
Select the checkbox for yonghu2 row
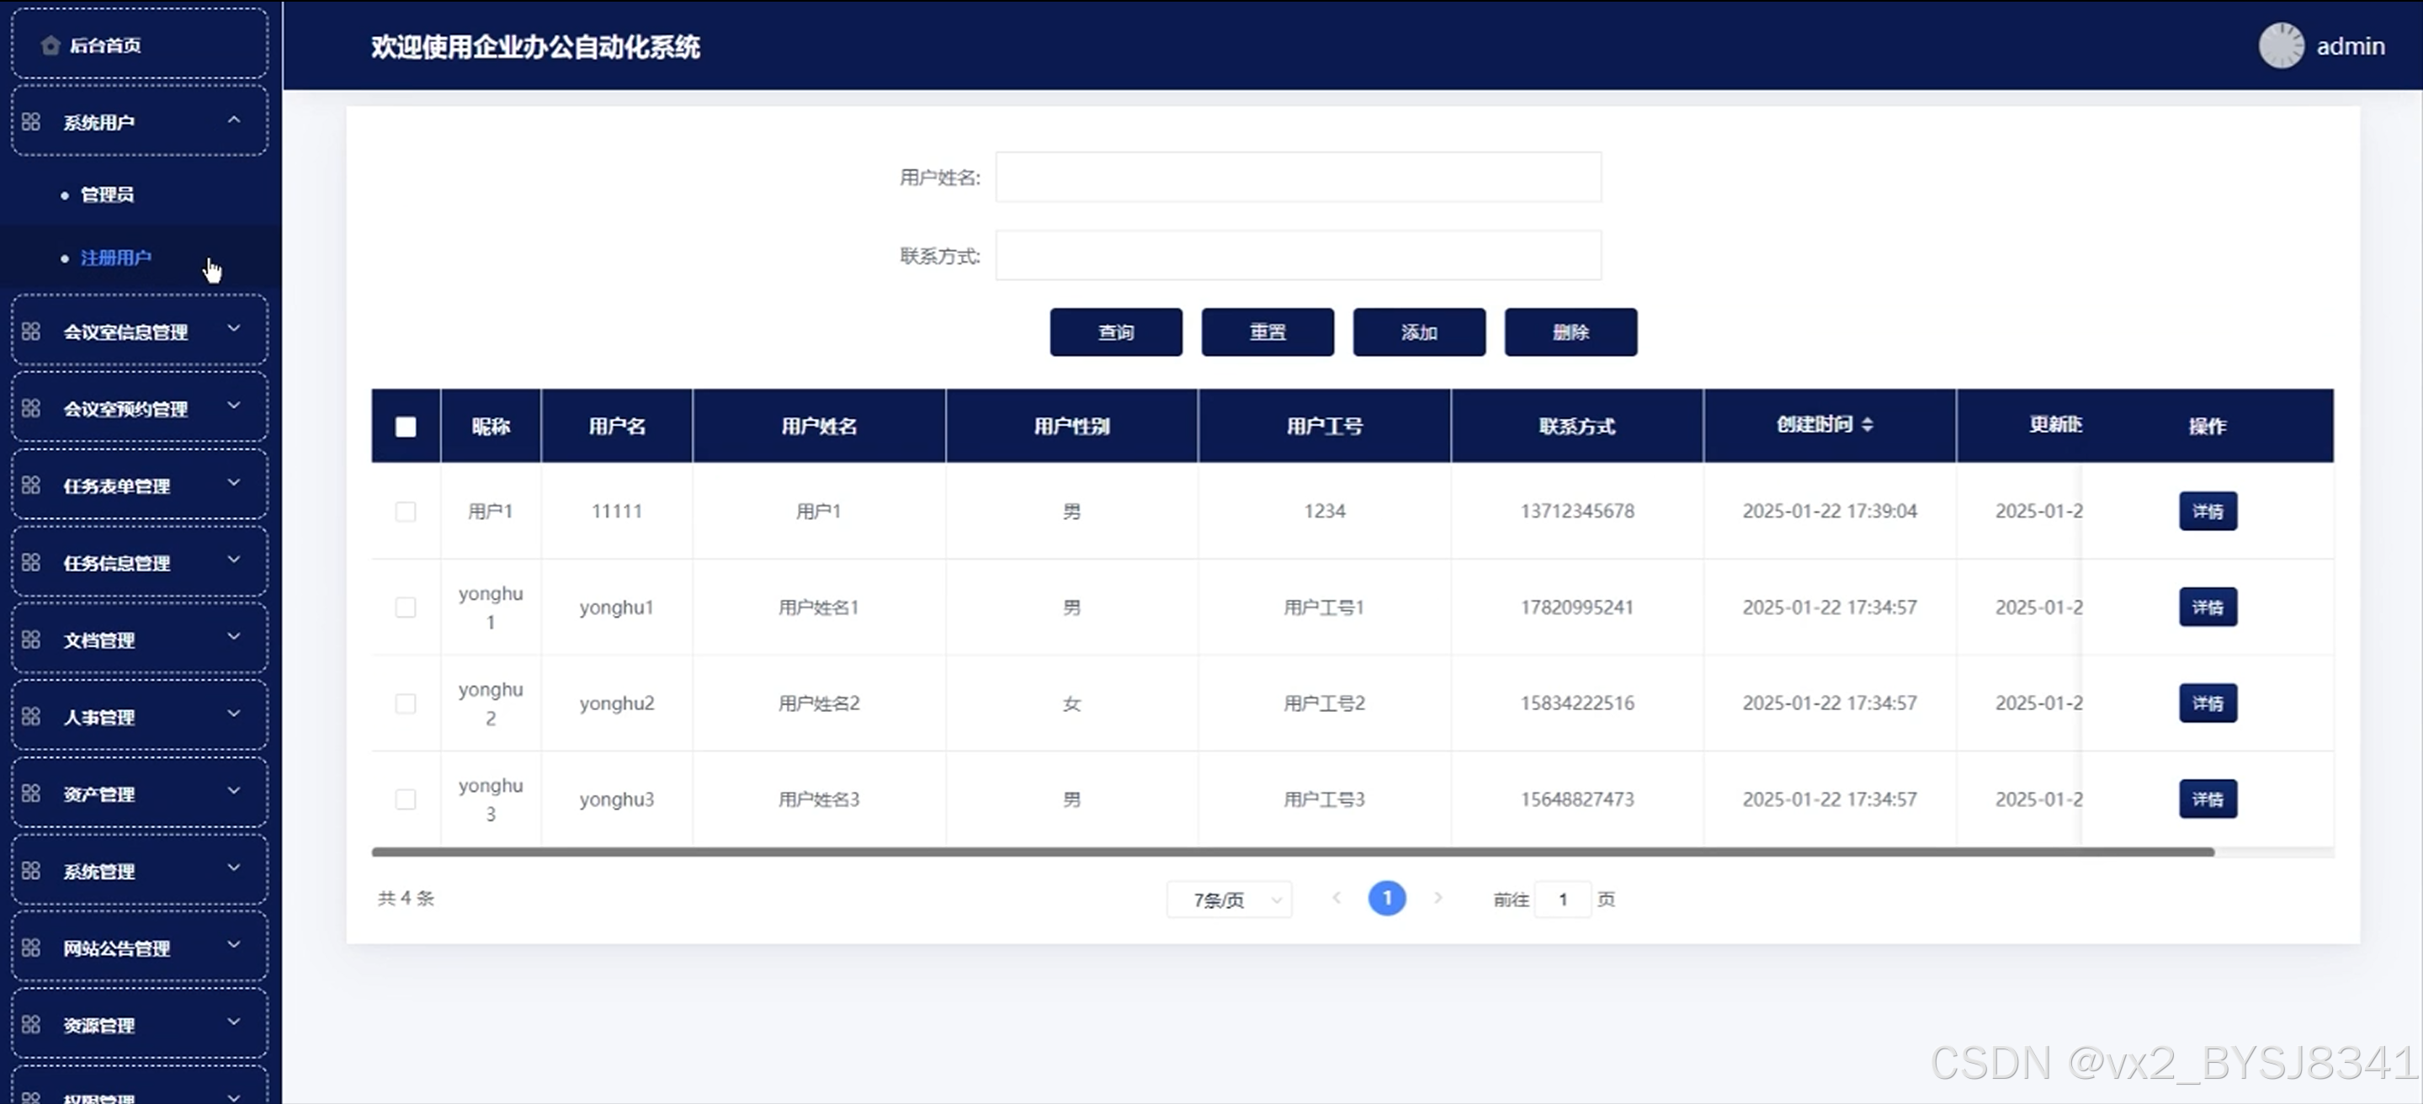pos(406,703)
